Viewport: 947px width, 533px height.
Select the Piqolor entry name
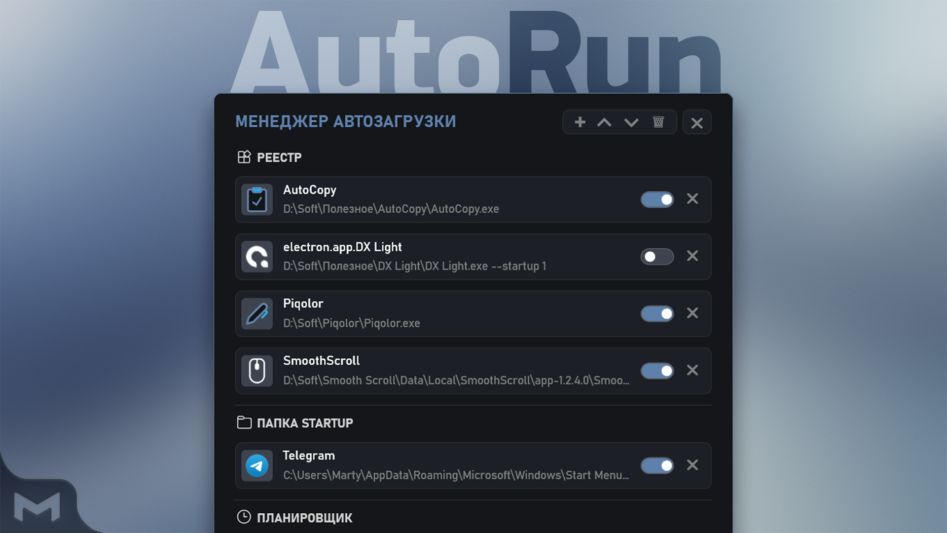click(303, 304)
